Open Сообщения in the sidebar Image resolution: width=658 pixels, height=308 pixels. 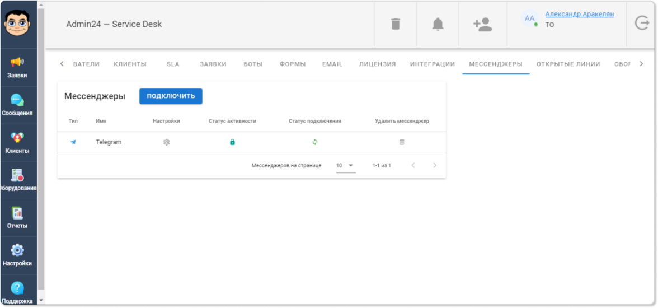coord(17,105)
